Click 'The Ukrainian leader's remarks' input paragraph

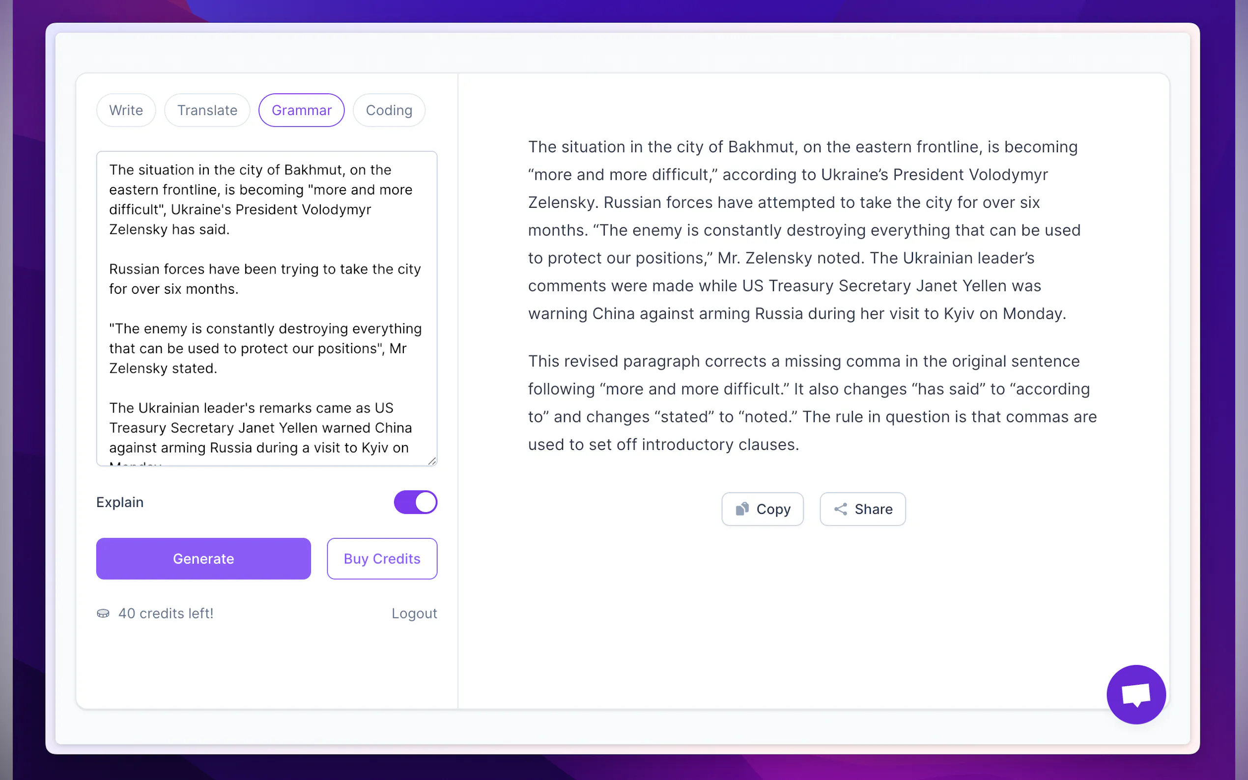coord(260,428)
